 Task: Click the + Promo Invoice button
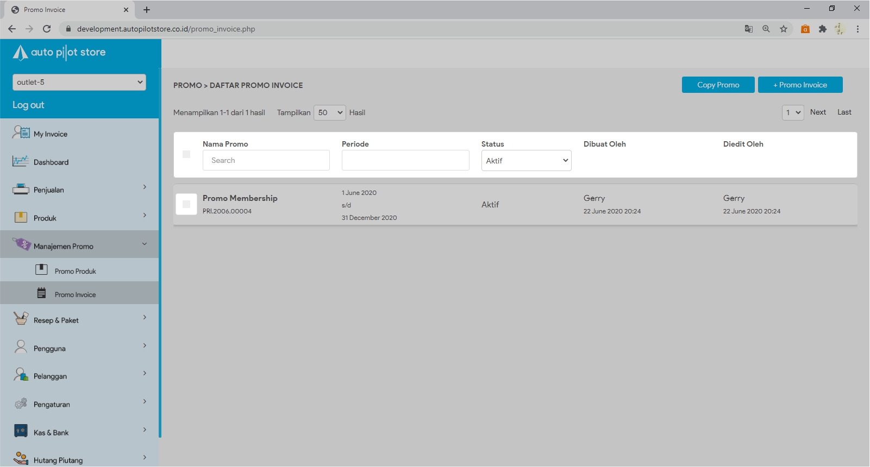tap(800, 85)
